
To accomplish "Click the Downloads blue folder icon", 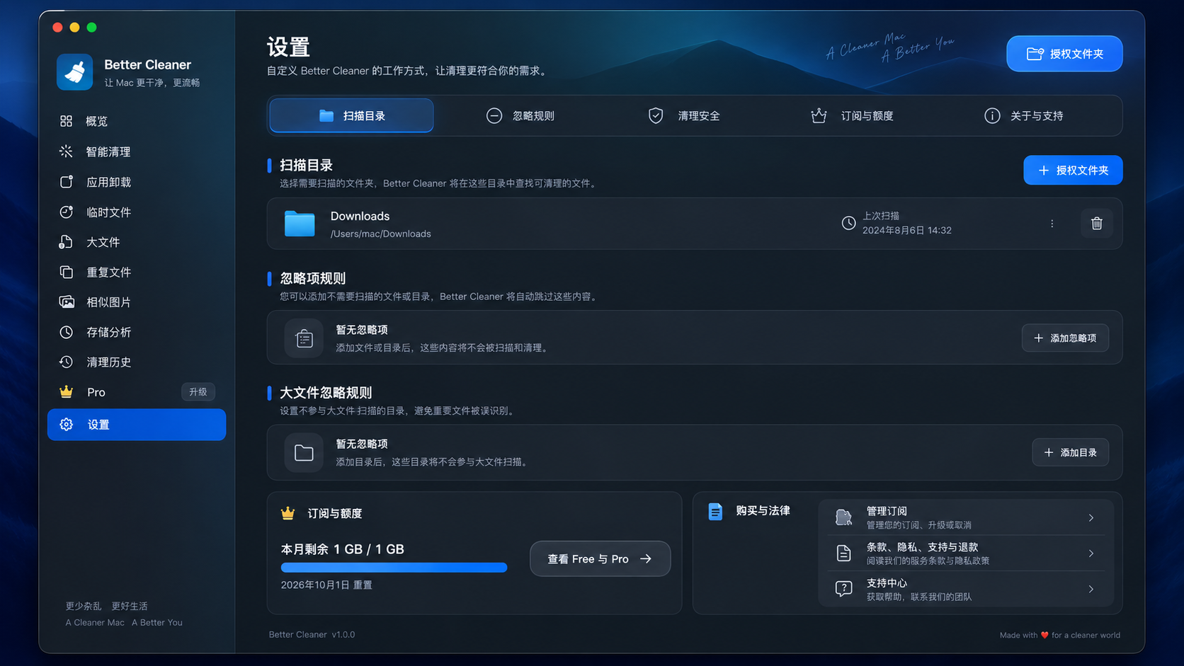I will point(300,224).
